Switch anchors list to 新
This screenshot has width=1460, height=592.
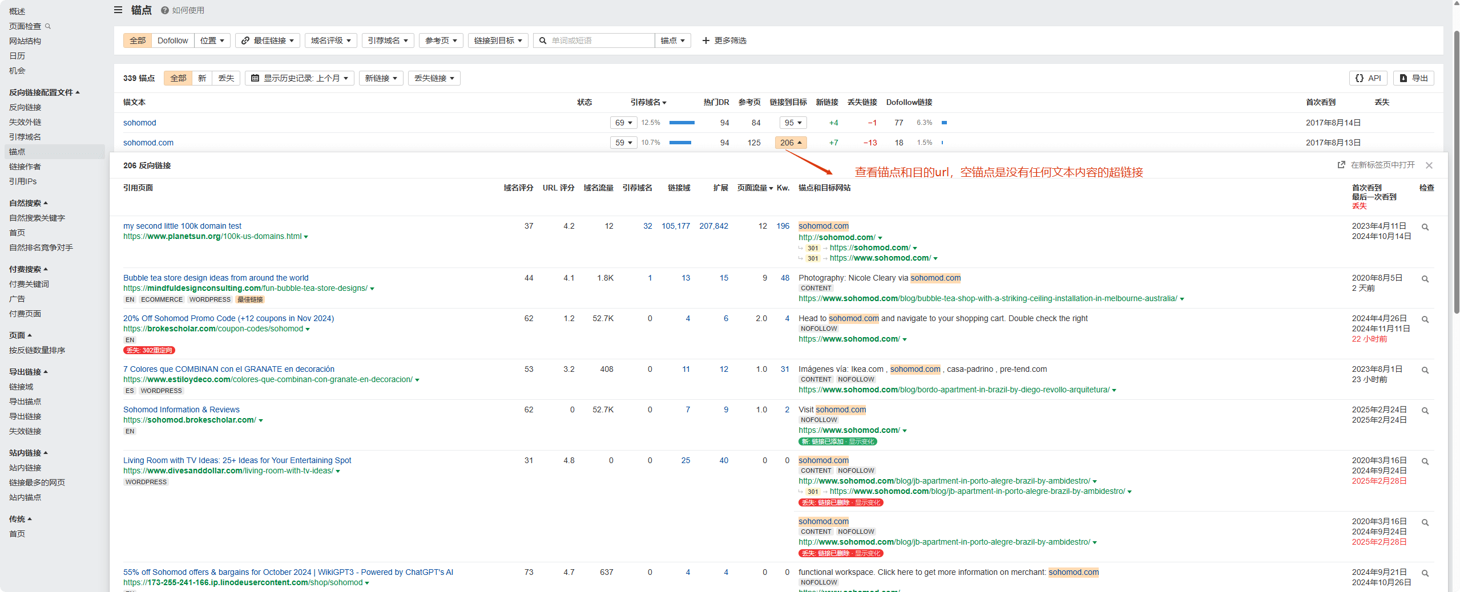coord(202,78)
